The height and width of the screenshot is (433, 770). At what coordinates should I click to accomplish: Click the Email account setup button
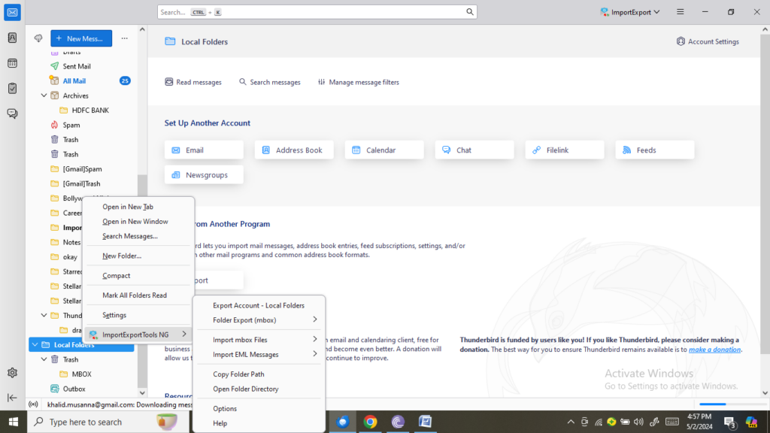(204, 150)
